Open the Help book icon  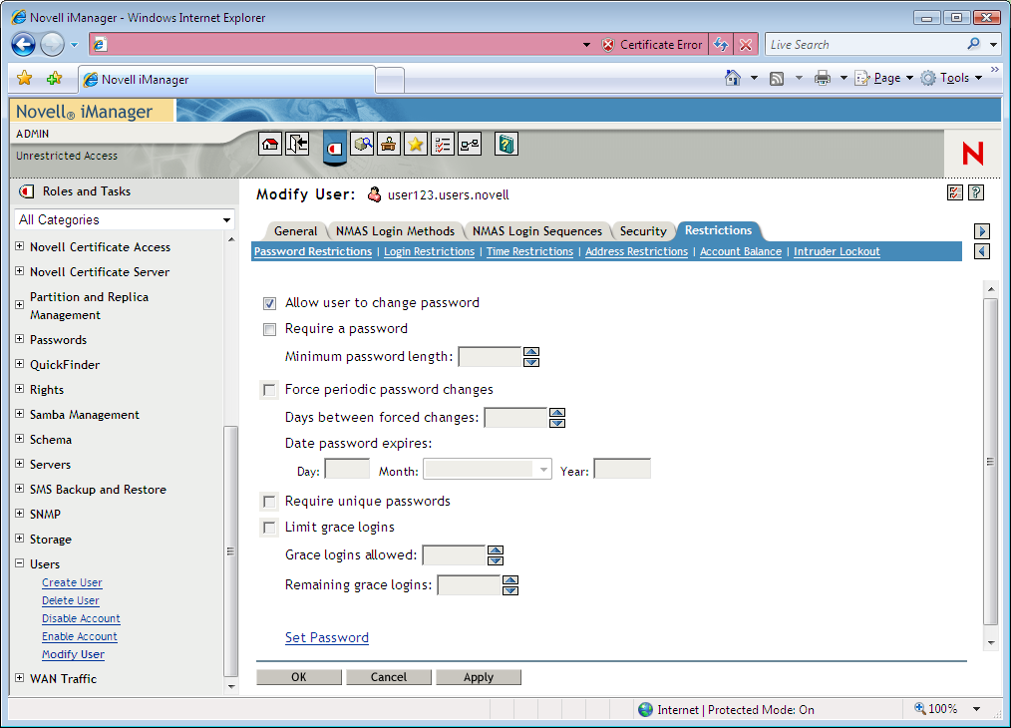[x=506, y=145]
